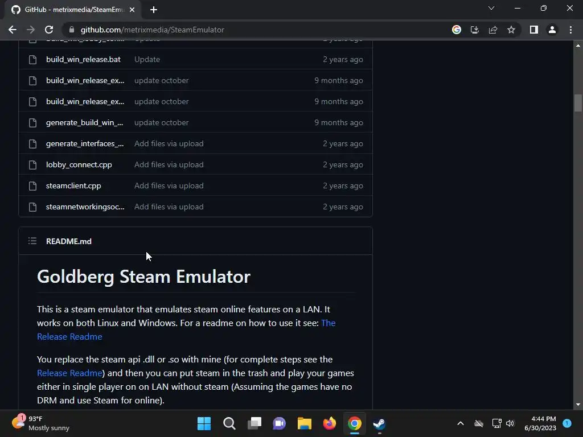This screenshot has height=437, width=583.
Task: Click '2 years ago' timestamp for steamnetworkingsoc
Action: [x=343, y=207]
